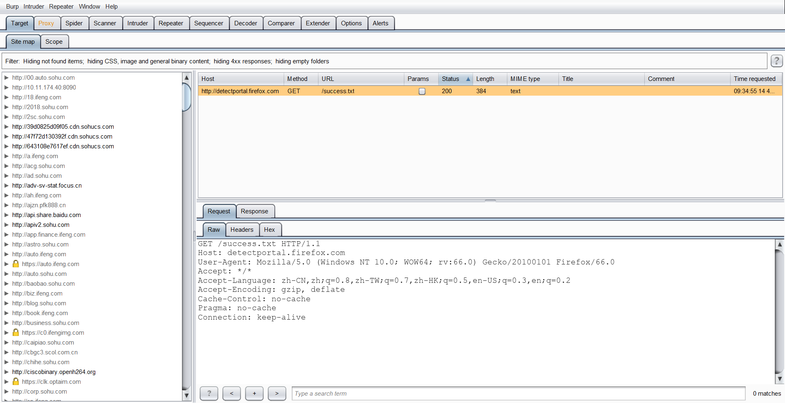This screenshot has width=785, height=403.
Task: Select http://643108e7617ef.cdn.sohucs.com in tree
Action: coord(63,146)
